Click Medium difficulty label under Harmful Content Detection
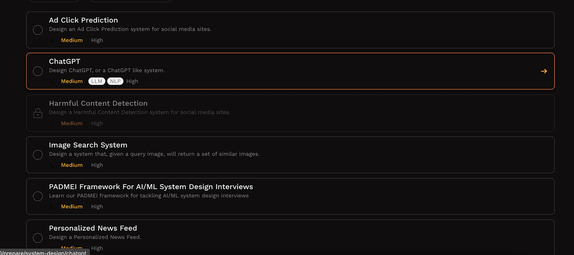Viewport: 574px width, 255px height. coord(72,123)
